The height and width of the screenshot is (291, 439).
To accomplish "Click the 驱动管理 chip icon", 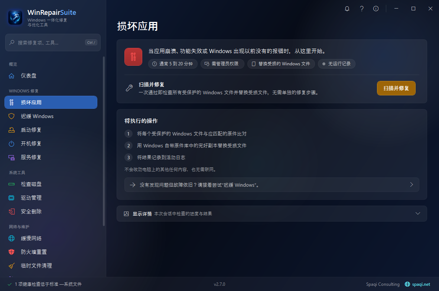I will coord(12,198).
